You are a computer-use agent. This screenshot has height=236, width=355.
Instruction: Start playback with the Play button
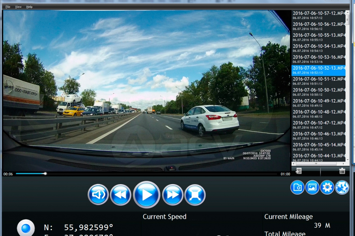146,195
